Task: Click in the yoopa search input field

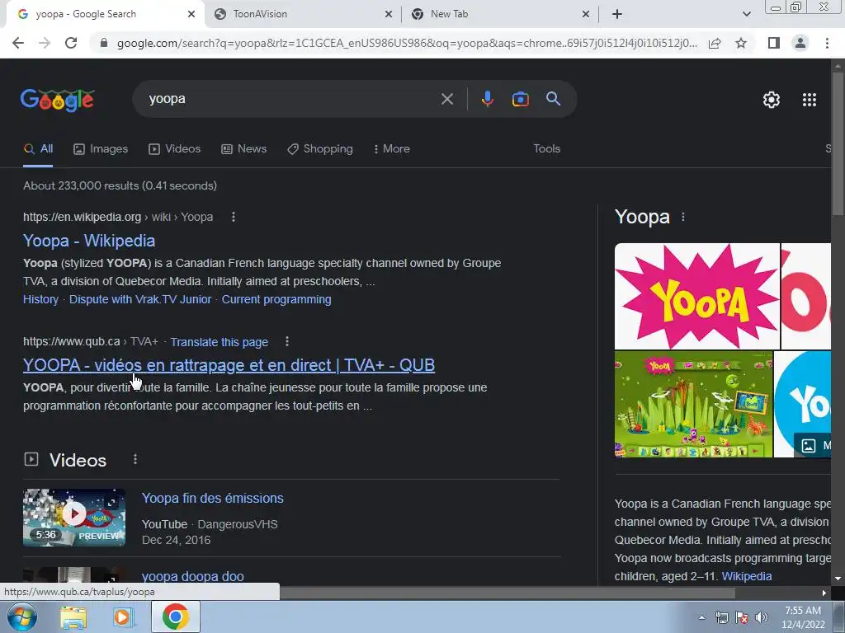Action: (291, 99)
